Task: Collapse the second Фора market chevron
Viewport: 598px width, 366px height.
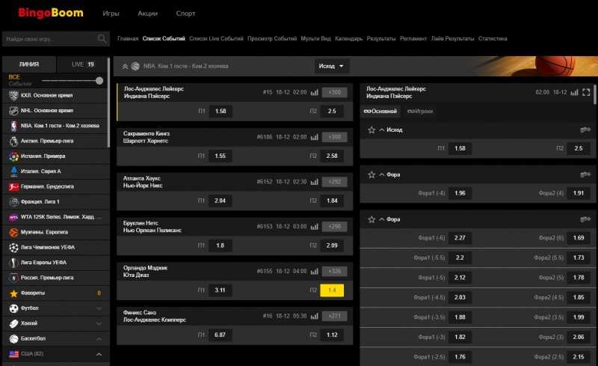Action: coord(382,219)
